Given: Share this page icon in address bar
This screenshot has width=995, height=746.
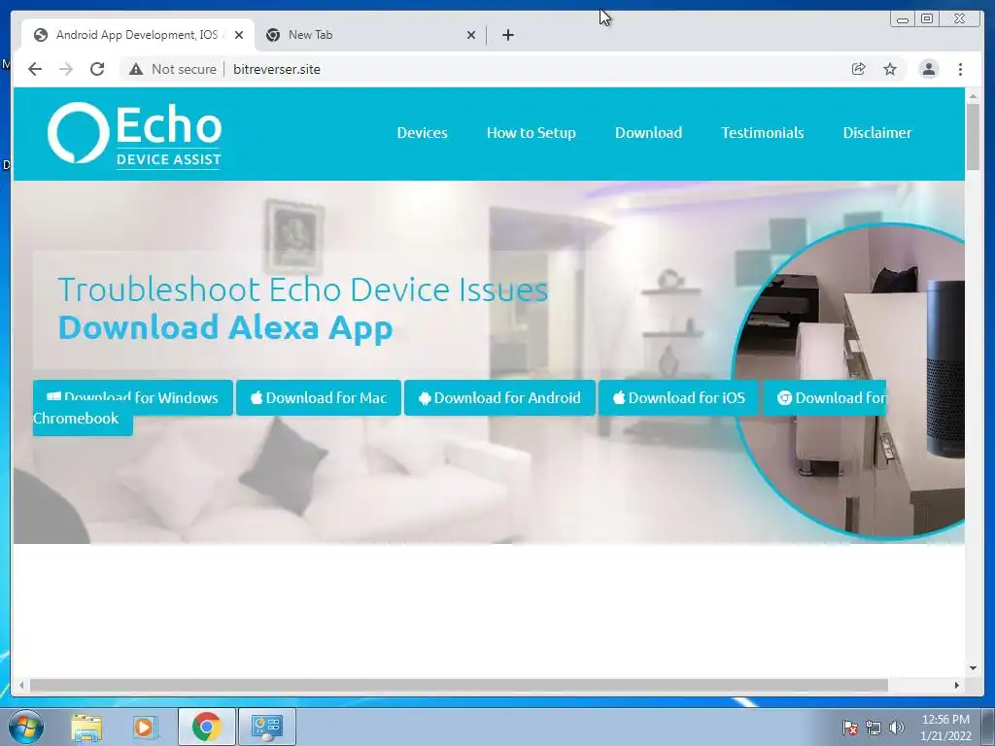Looking at the screenshot, I should coord(859,69).
